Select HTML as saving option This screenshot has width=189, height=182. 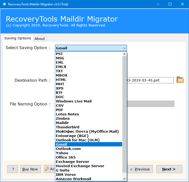point(89,80)
